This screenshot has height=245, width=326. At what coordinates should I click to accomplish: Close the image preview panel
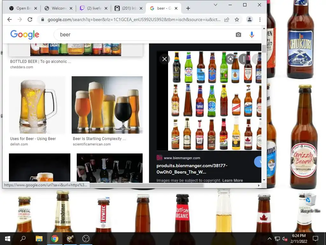(165, 59)
